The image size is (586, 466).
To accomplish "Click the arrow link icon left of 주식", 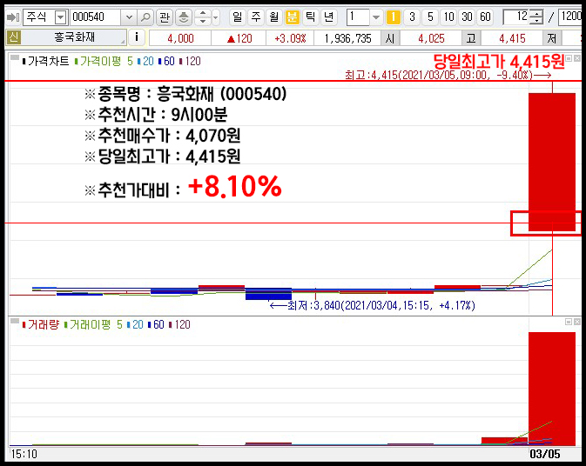I will coord(13,17).
